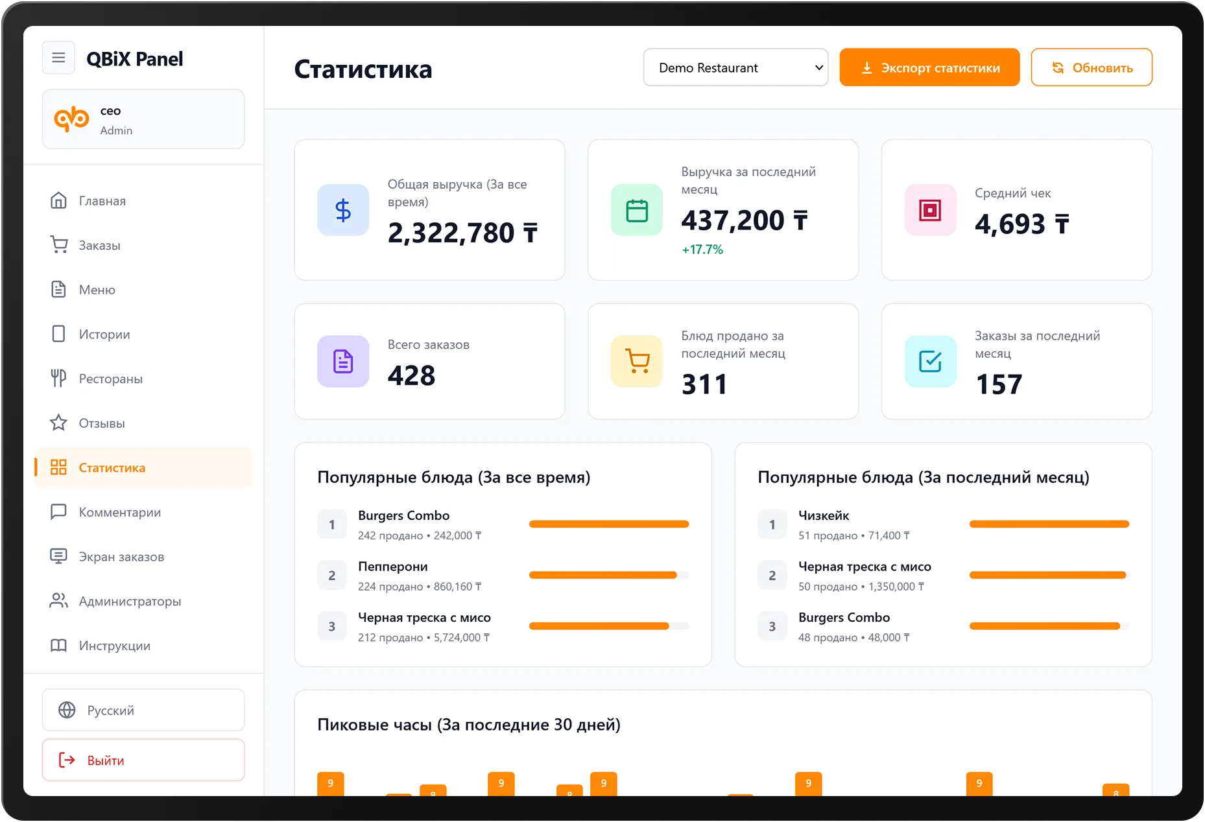Screen dimensions: 1205x822
Task: Click the pink average check icon
Action: 930,210
